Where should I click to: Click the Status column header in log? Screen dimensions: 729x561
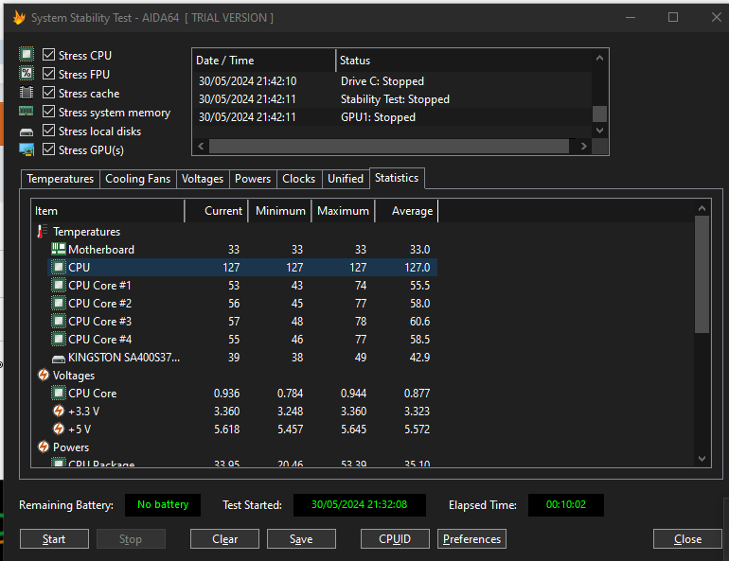pyautogui.click(x=464, y=61)
